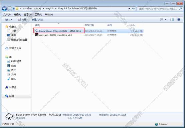
Task: Click 新建文件夹 button
Action: (x=37, y=20)
